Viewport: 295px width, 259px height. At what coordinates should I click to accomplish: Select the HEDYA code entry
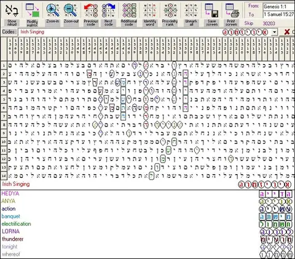coord(10,193)
